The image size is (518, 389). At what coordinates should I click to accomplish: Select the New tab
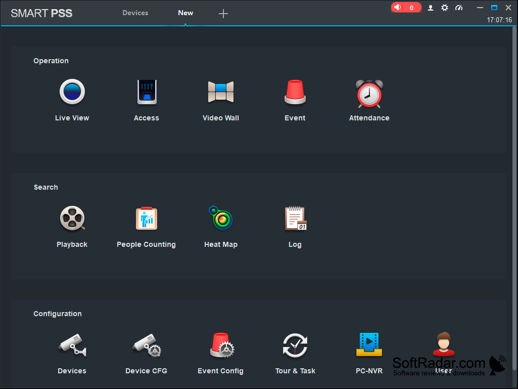pyautogui.click(x=185, y=13)
